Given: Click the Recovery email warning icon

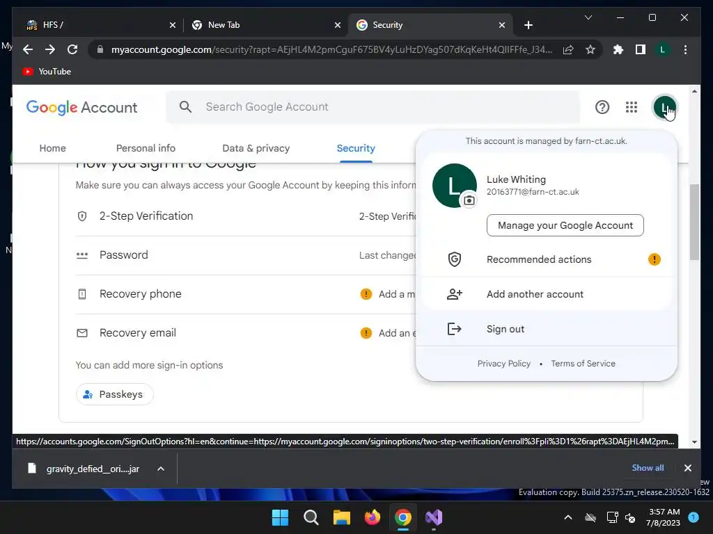Looking at the screenshot, I should coord(366,333).
